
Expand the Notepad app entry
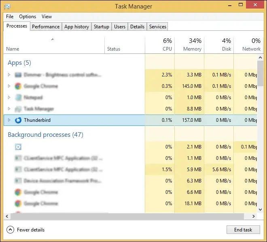[x=9, y=98]
